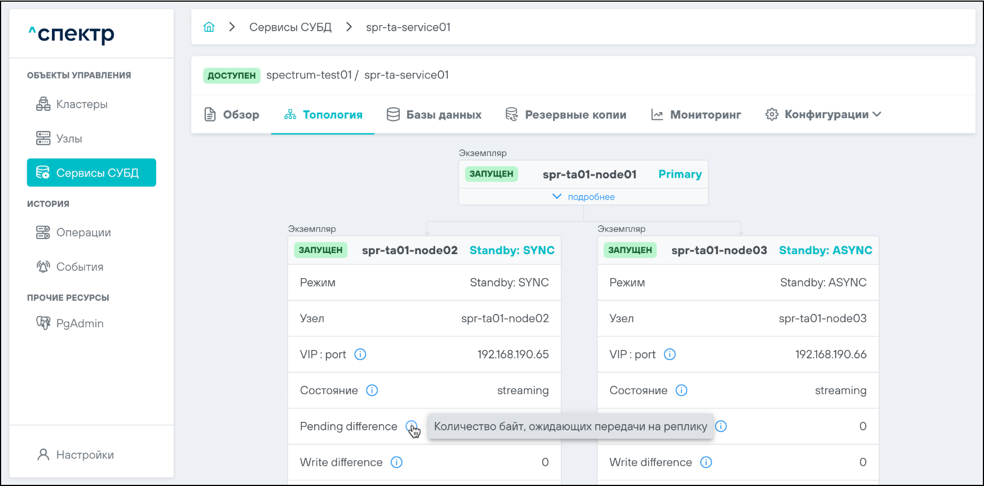The width and height of the screenshot is (984, 486).
Task: Open Настройки at sidebar bottom
Action: tap(85, 455)
